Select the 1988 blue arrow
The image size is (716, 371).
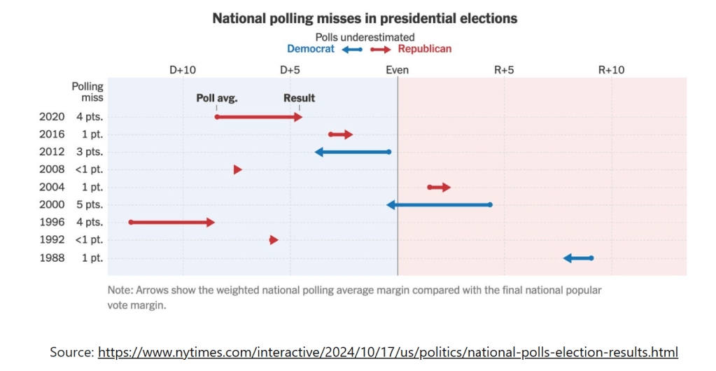[578, 258]
